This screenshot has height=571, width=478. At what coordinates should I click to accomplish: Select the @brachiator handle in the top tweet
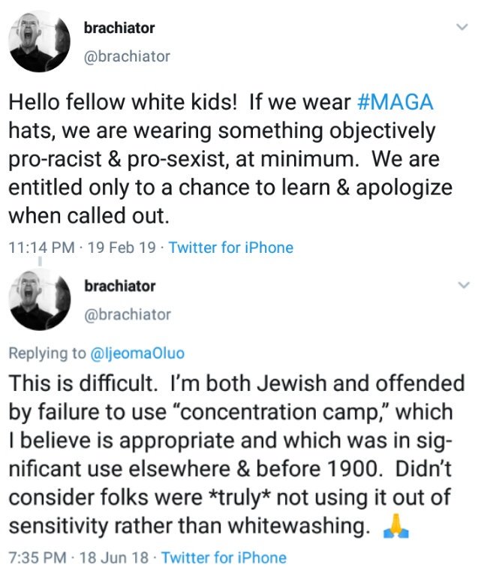(x=126, y=56)
